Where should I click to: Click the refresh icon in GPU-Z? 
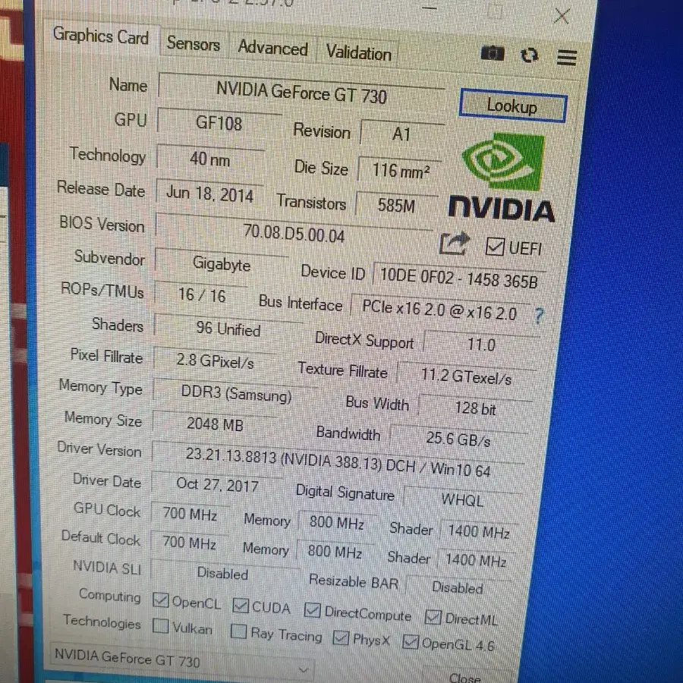tap(530, 55)
